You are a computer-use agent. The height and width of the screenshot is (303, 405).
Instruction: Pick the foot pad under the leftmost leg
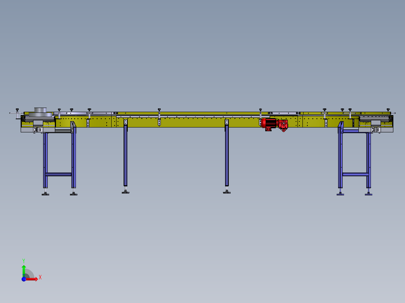[x=45, y=193]
